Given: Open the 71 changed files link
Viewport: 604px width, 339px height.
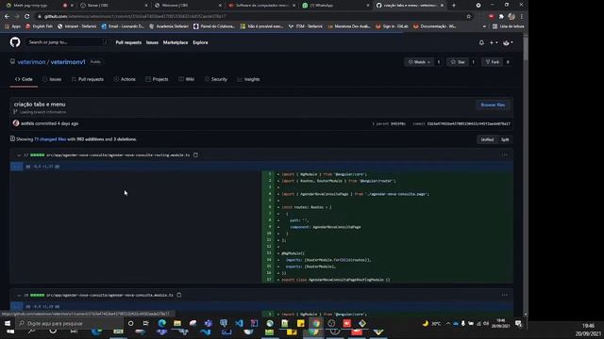Looking at the screenshot, I should [50, 139].
